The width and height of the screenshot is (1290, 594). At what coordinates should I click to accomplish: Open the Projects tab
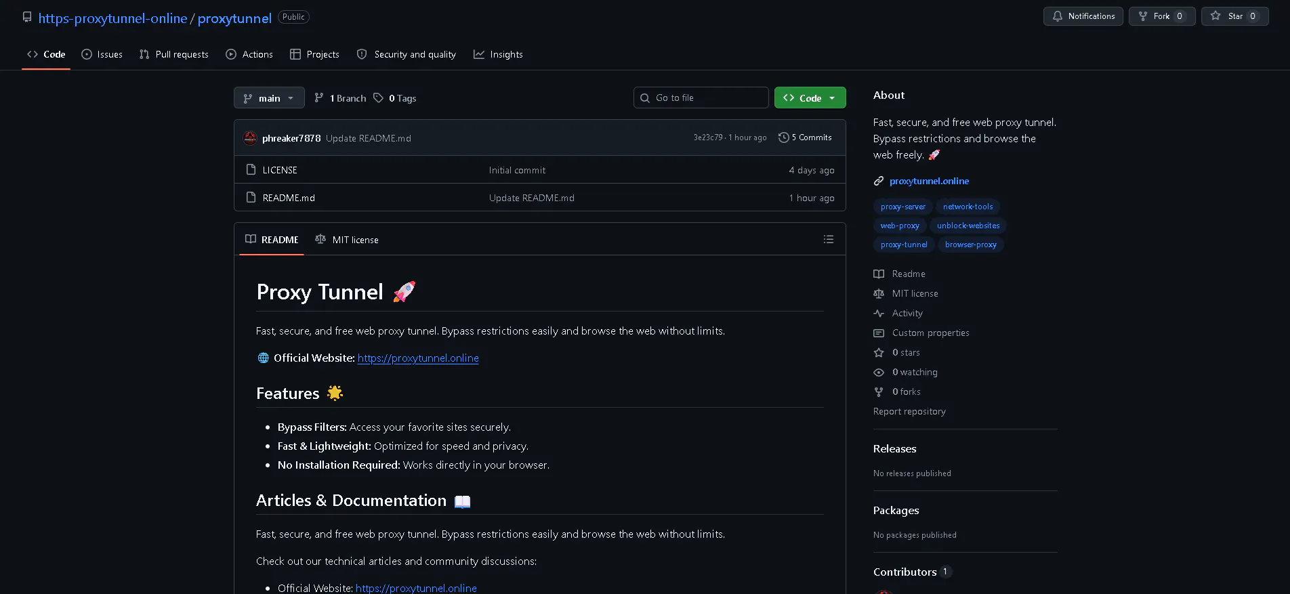click(314, 54)
